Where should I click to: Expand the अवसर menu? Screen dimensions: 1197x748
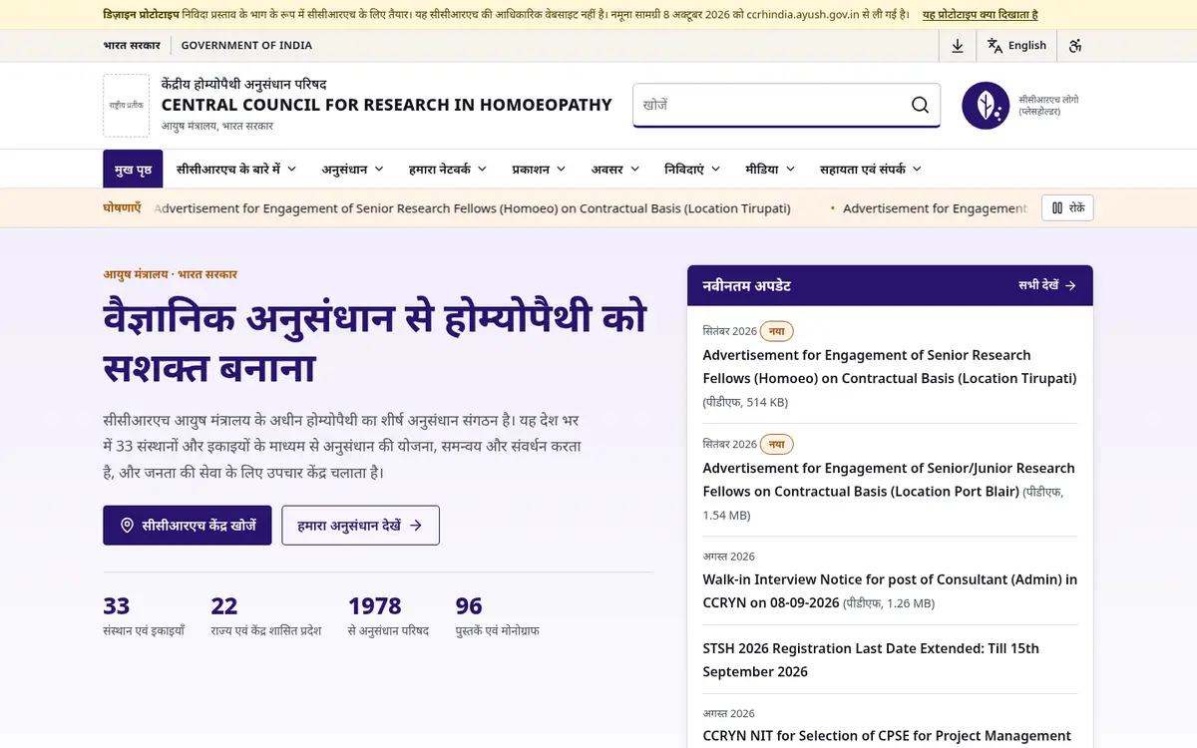click(x=614, y=170)
